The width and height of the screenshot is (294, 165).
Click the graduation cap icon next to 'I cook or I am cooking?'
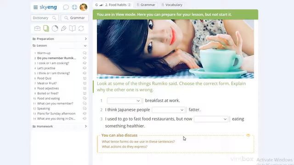click(85, 63)
